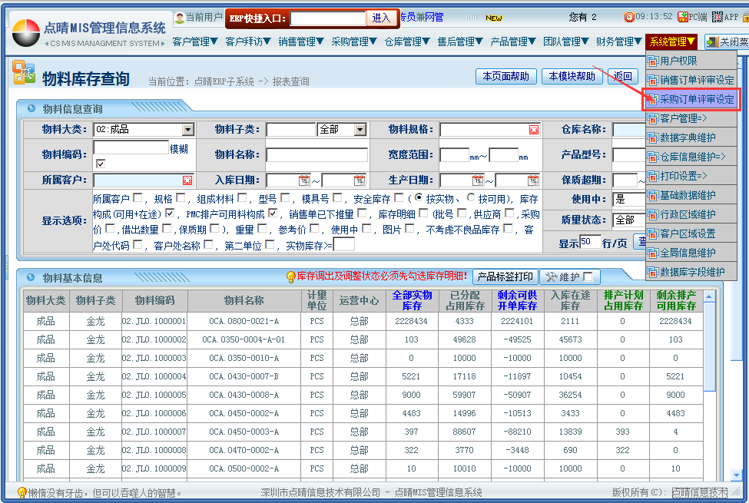Click the red clear icon in 所属客户
This screenshot has width=749, height=503.
tap(187, 180)
